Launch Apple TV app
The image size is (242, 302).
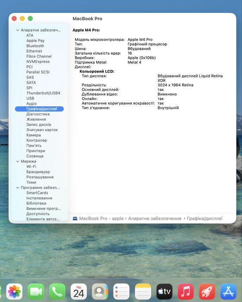164,291
